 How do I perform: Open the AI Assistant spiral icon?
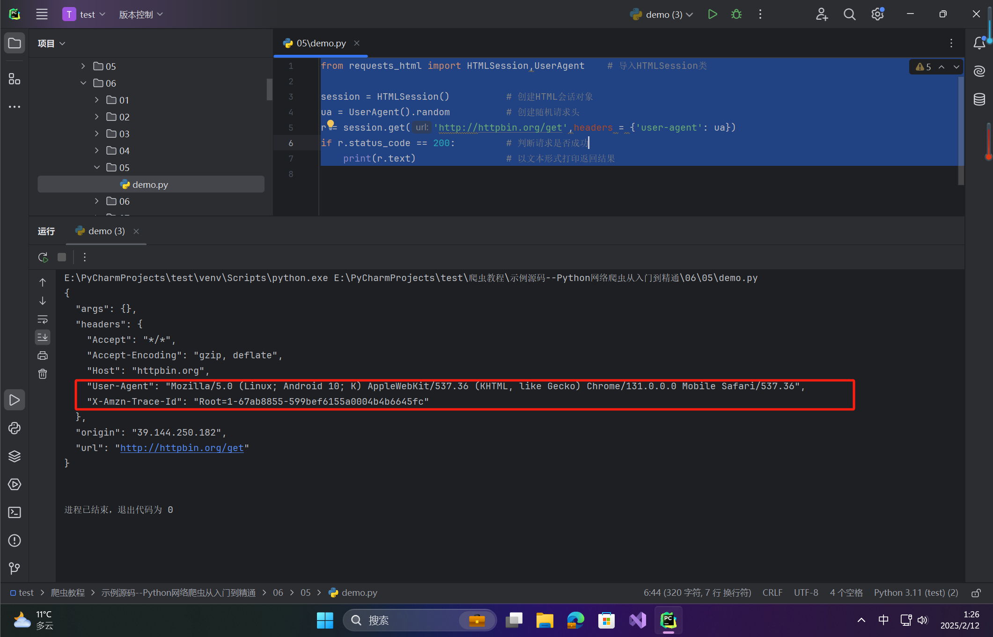point(979,71)
